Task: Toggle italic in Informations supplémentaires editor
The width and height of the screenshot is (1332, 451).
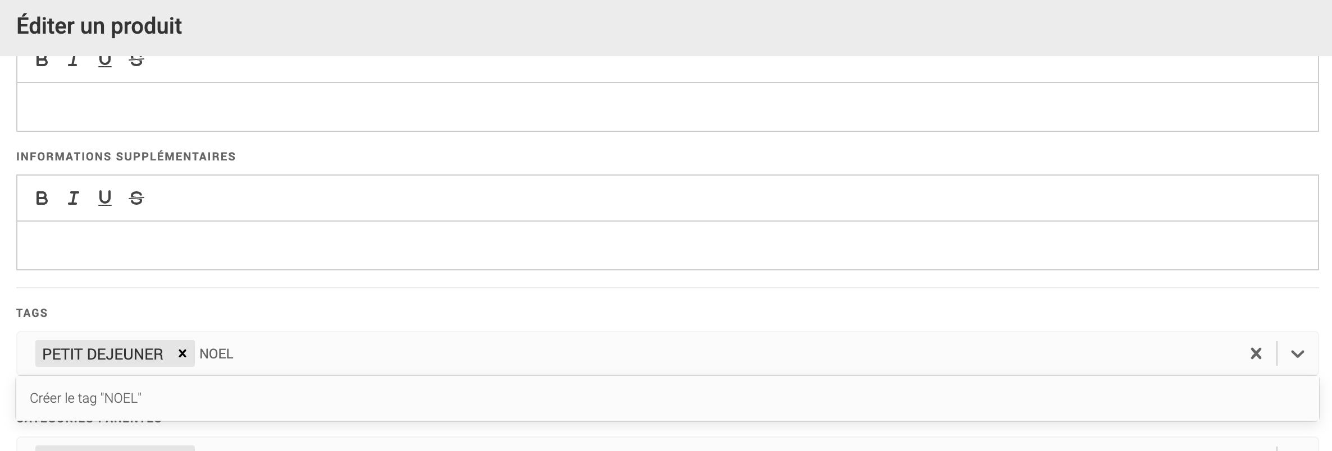Action: 73,198
